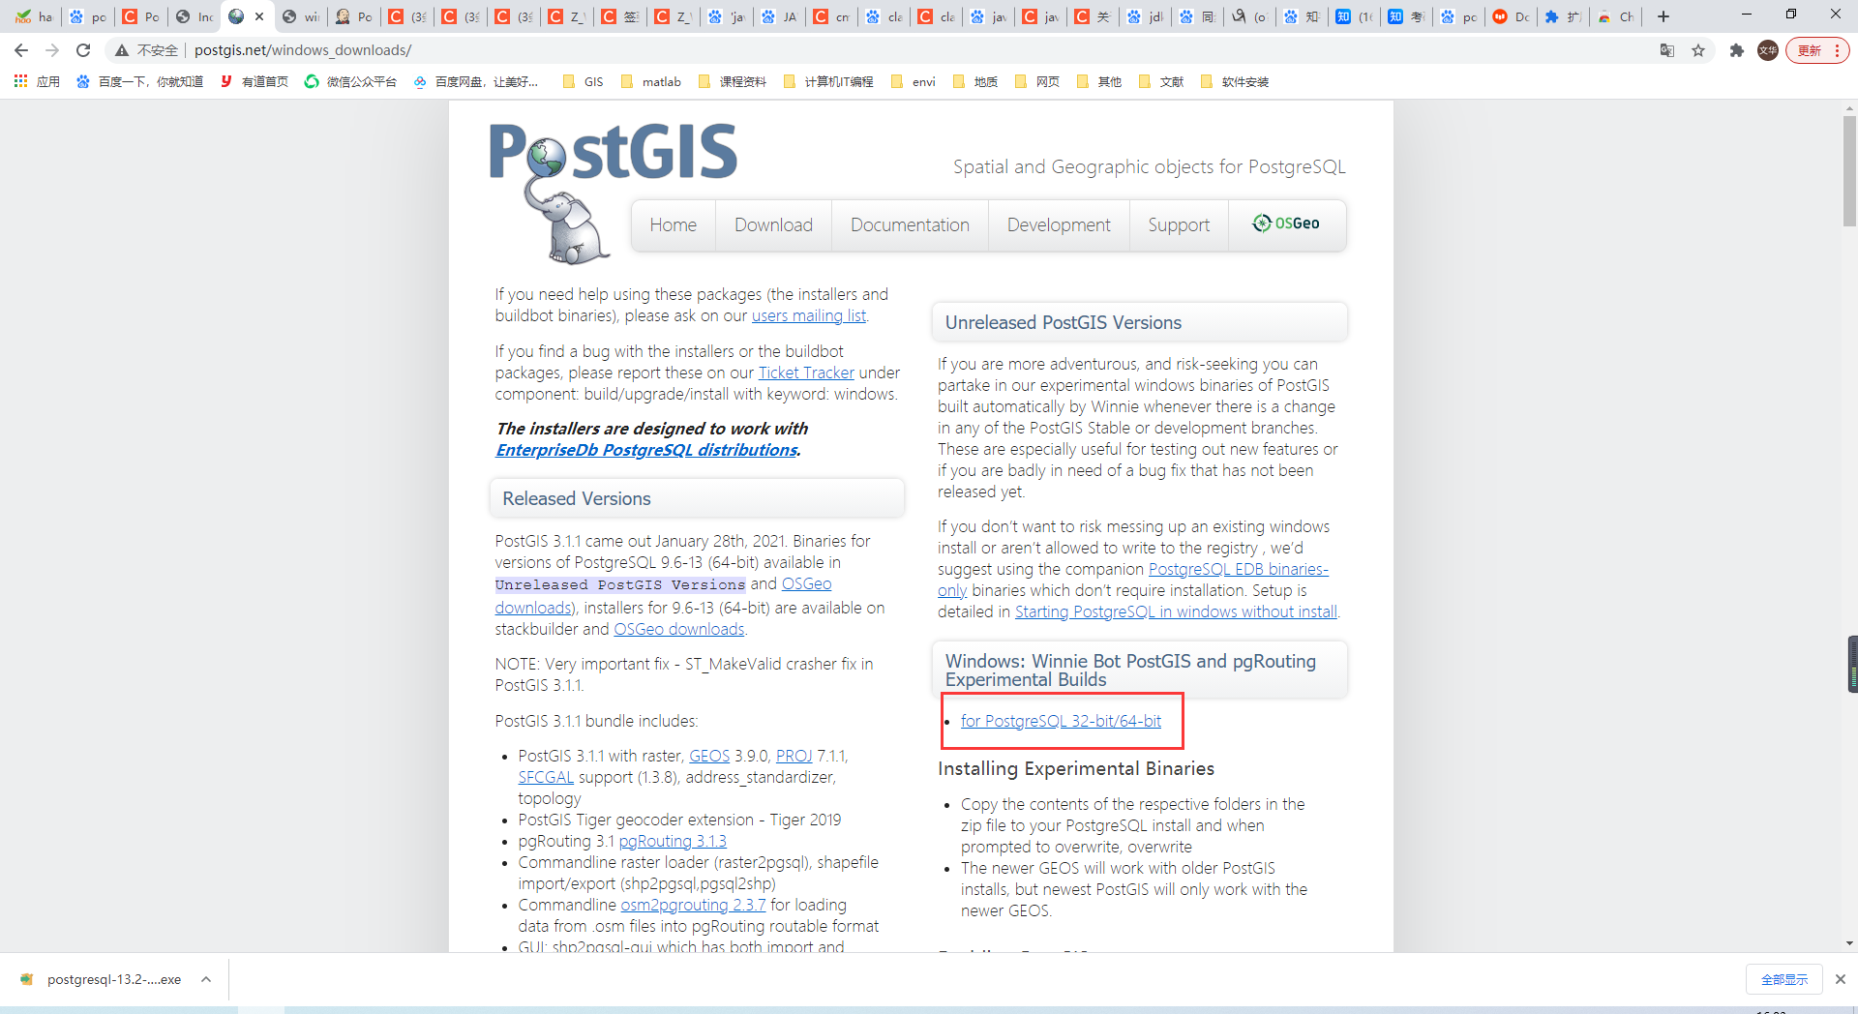Open the page translate icon

click(x=1667, y=50)
